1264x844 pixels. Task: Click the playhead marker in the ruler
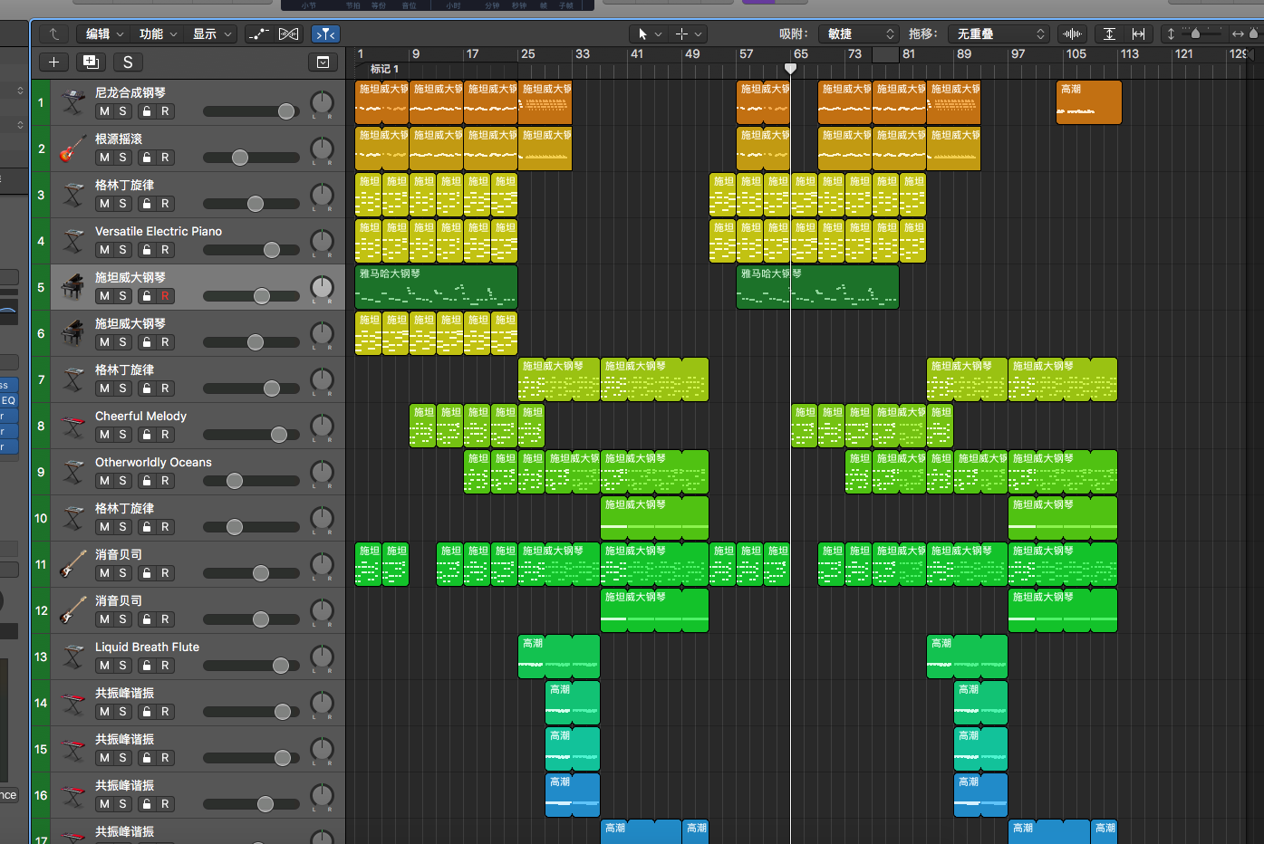point(790,69)
